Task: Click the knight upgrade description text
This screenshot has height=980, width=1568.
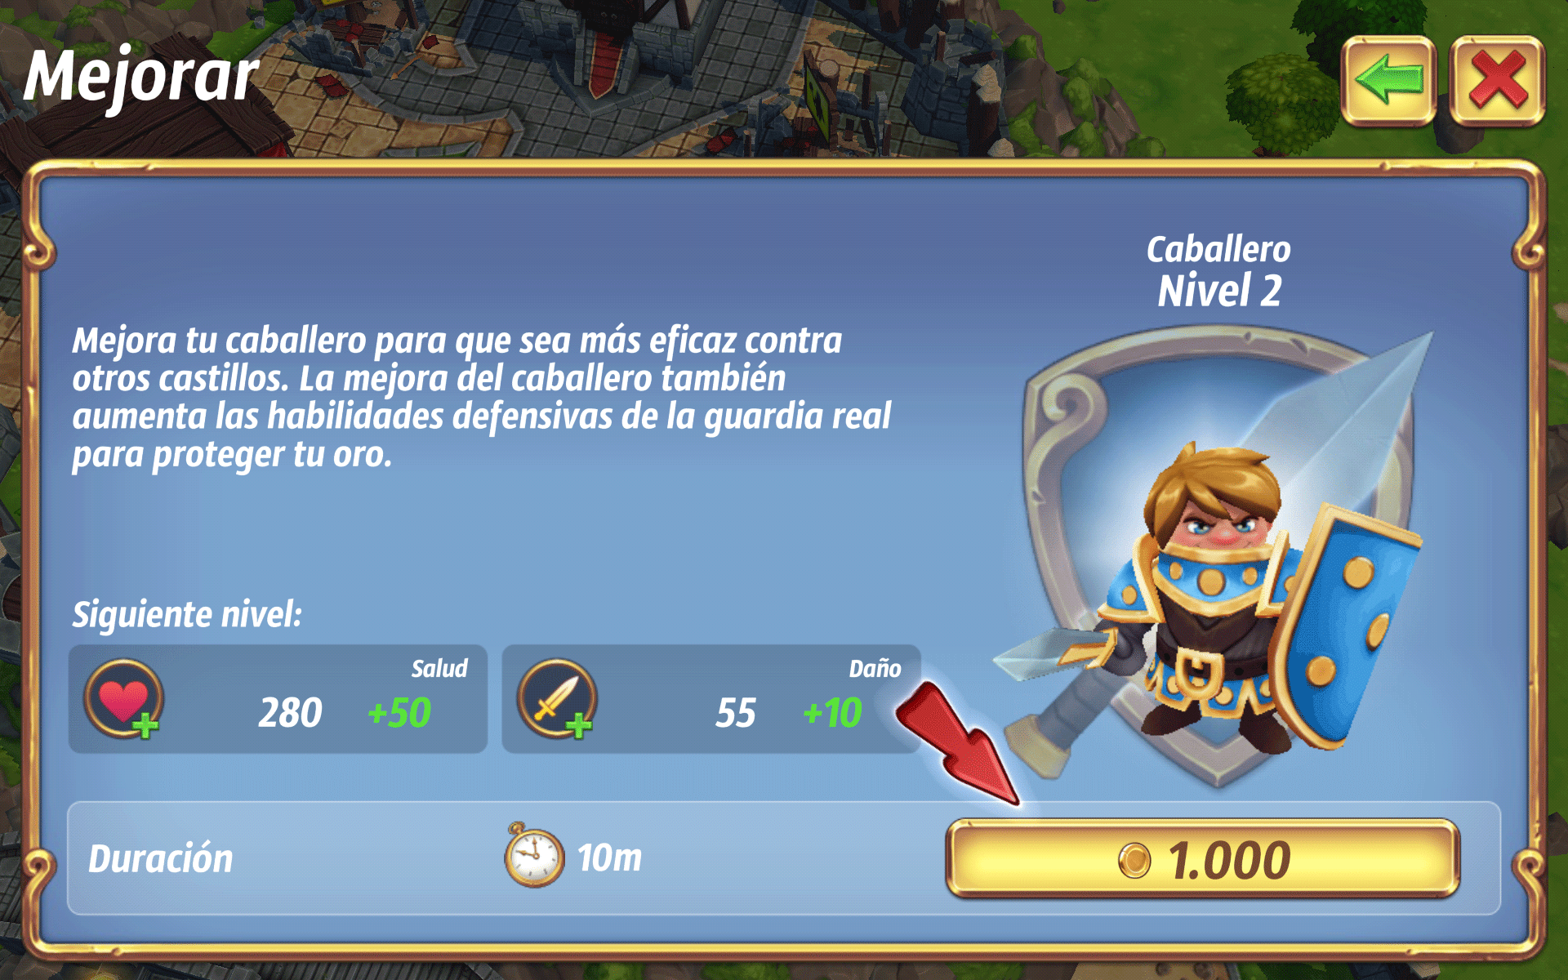Action: (x=482, y=398)
